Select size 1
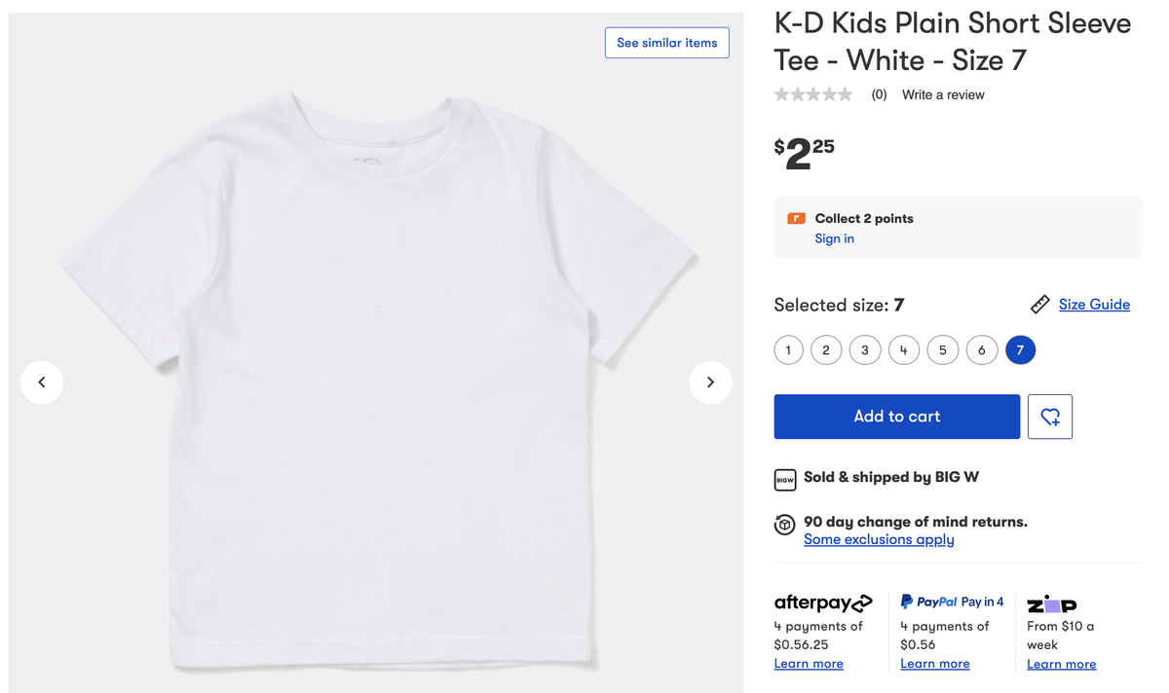This screenshot has width=1169, height=693. click(788, 350)
